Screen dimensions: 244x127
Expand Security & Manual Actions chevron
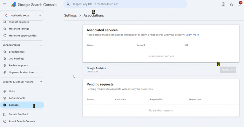(41, 82)
